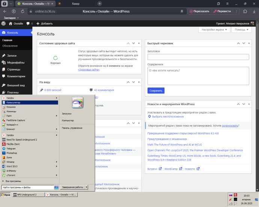Screen dimensions: 259x207
Task: Open the Онлайн site home icon
Action: tap(11, 24)
